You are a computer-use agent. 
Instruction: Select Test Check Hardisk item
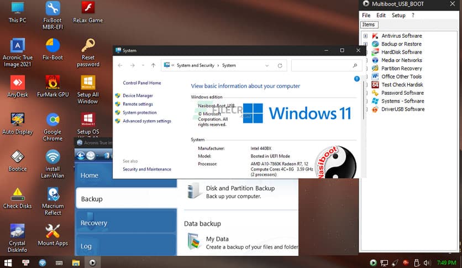coord(402,85)
